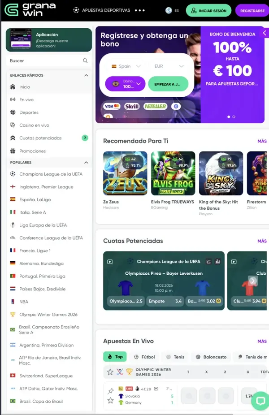This screenshot has height=415, width=269.
Task: Open the Elvis Frog TRUEWAYS game thumbnail
Action: [173, 173]
